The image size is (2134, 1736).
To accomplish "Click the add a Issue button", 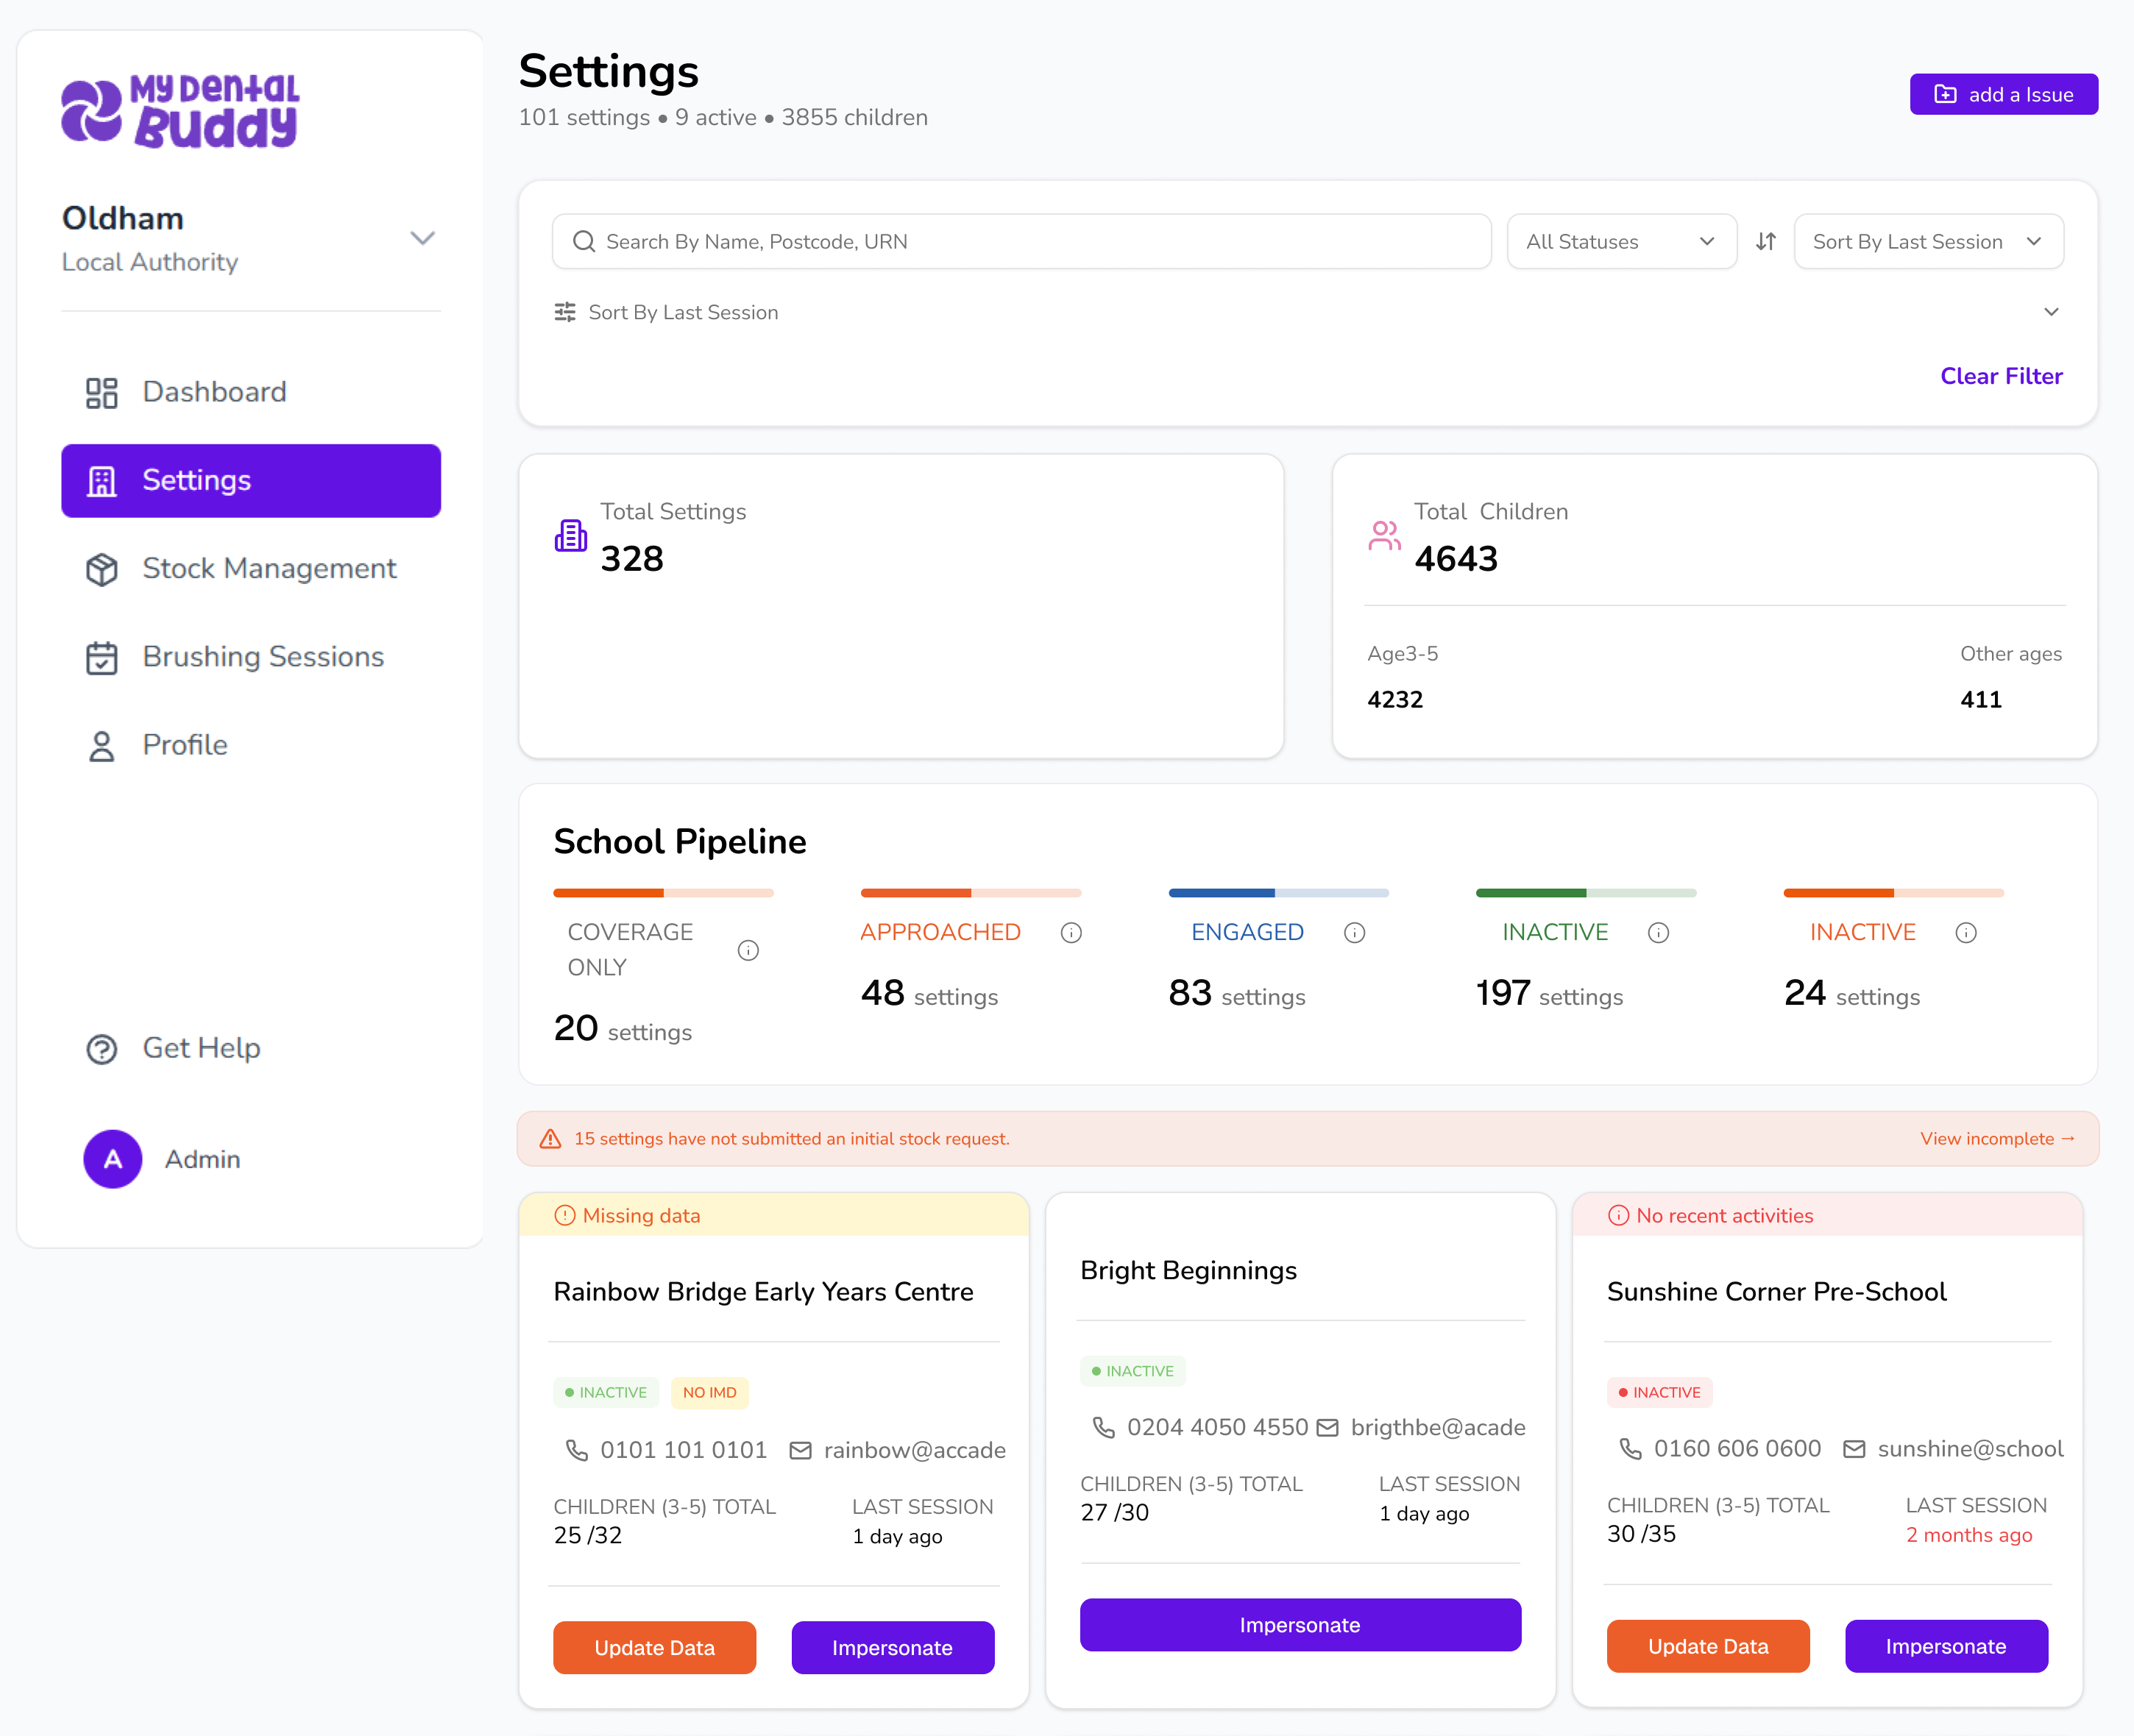I will [x=2003, y=94].
